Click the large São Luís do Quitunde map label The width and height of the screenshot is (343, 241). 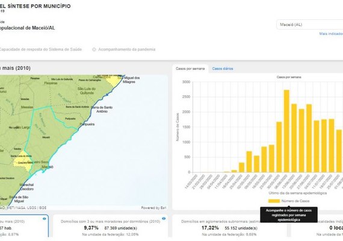click(87, 91)
